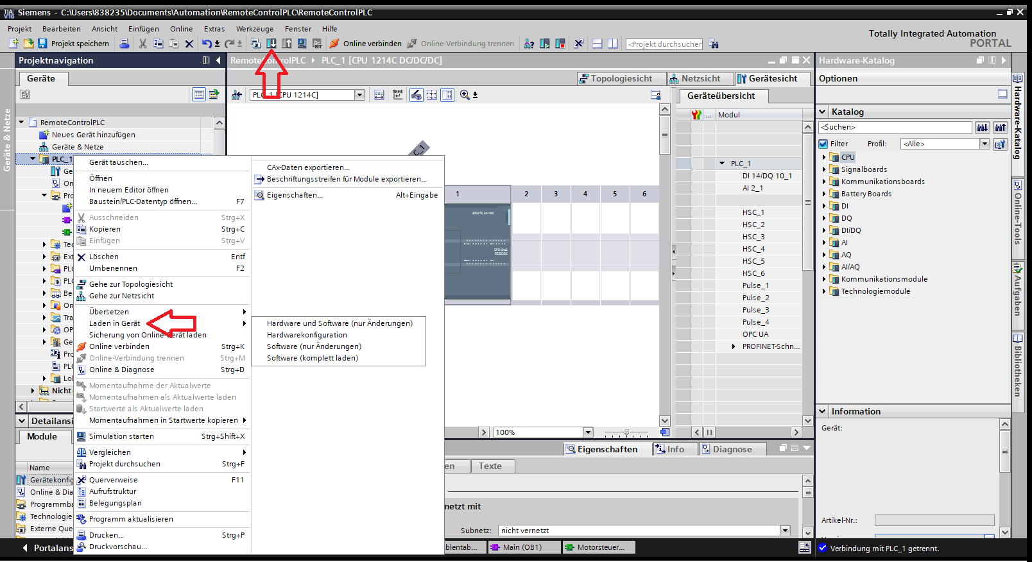Screen dimensions: 1032x562
Task: Expand Kommunikationsmodule catalog folder
Action: tap(824, 279)
